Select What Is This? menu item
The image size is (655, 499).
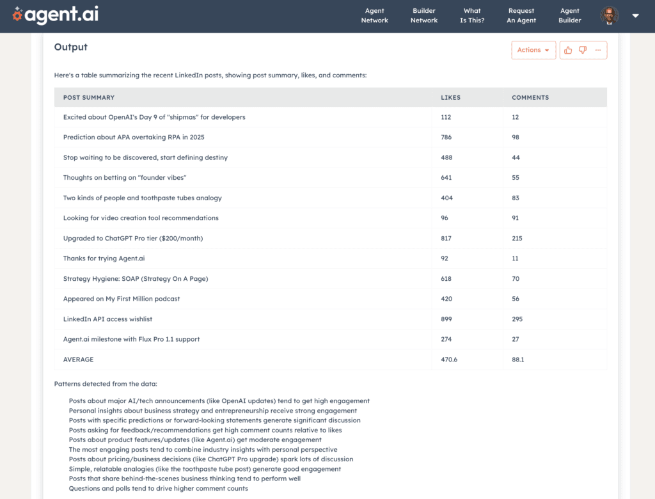[x=472, y=15]
